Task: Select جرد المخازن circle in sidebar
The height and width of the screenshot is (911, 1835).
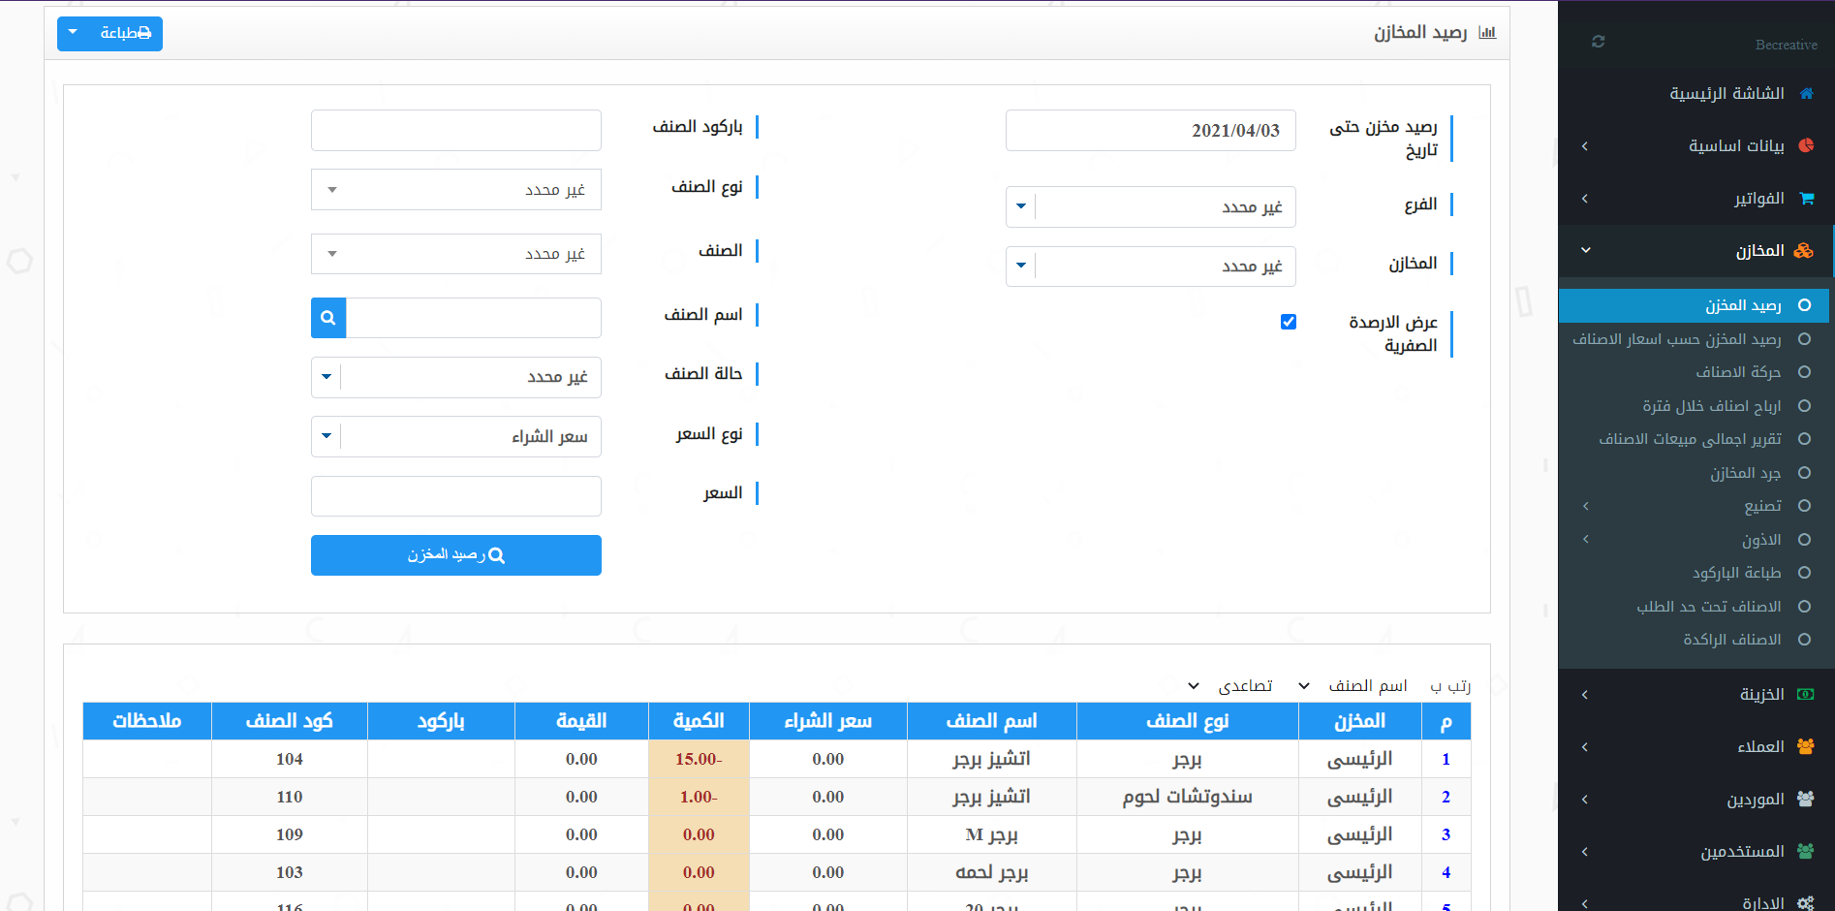Action: (x=1804, y=473)
